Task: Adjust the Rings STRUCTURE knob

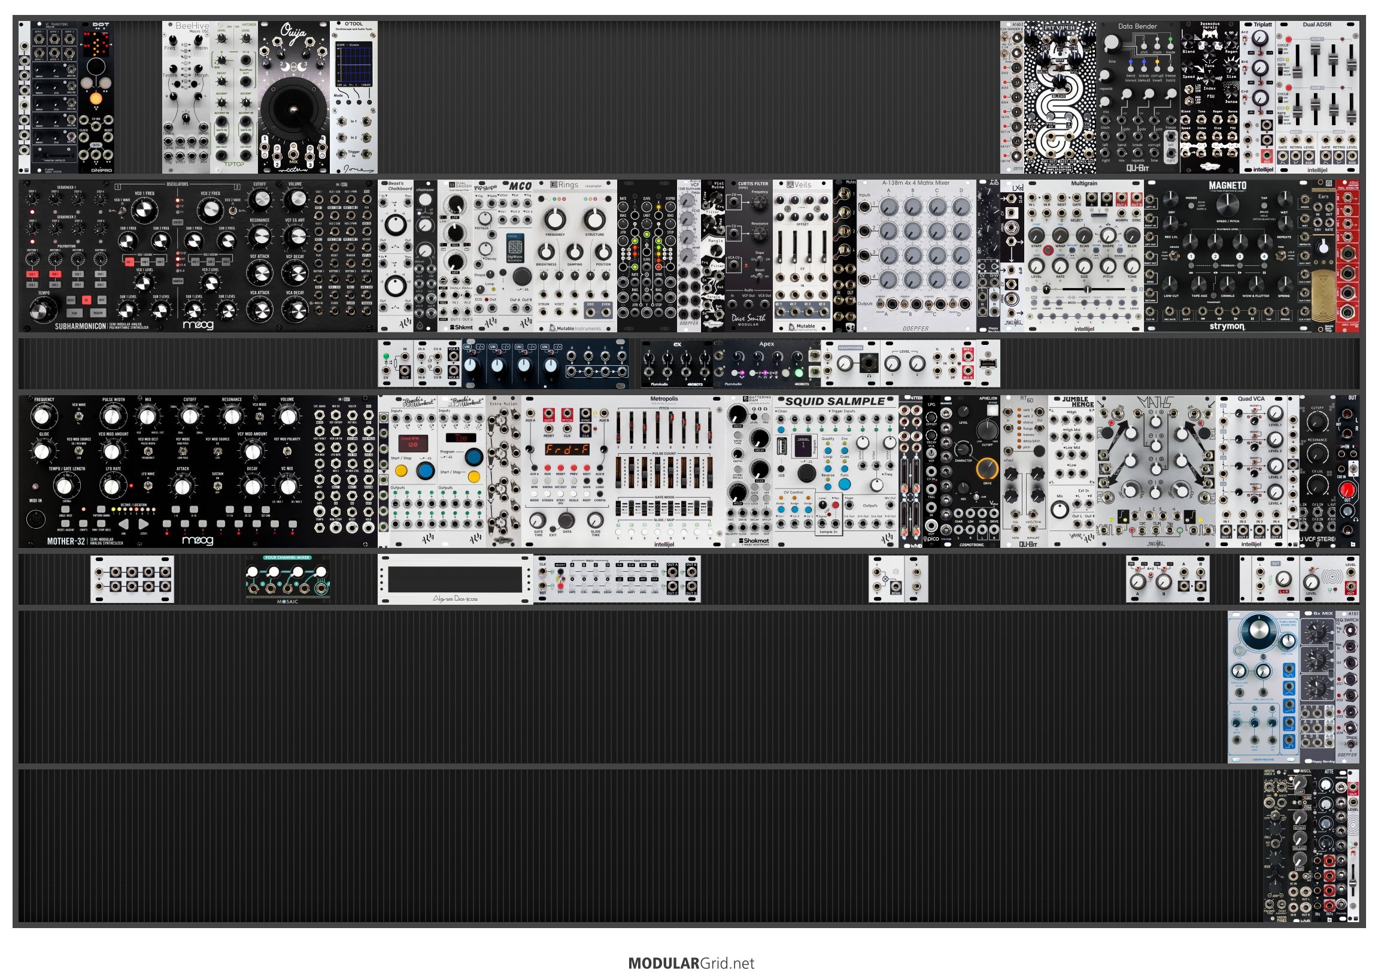Action: (x=594, y=219)
